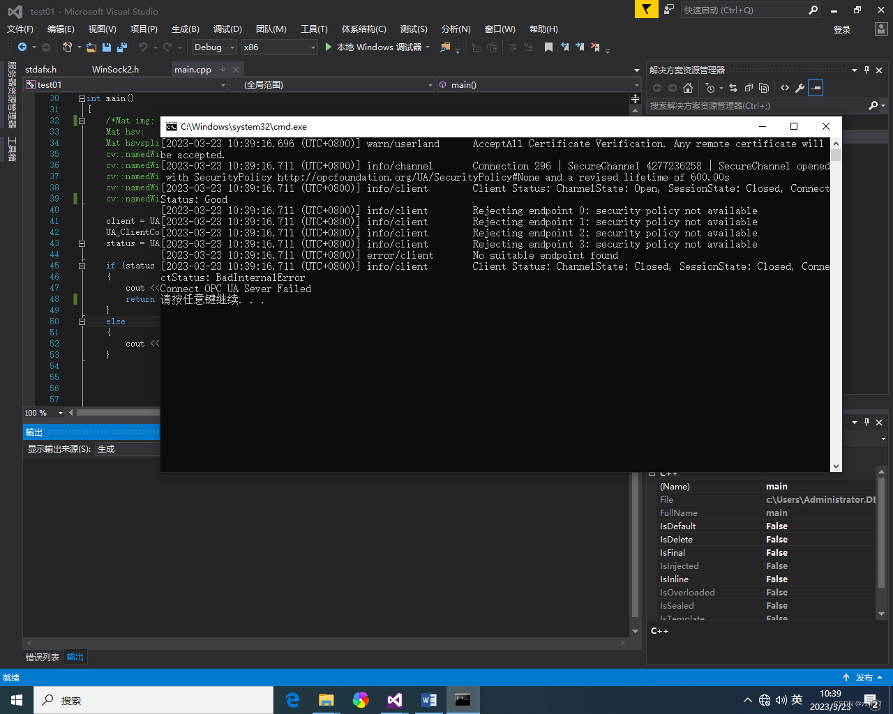Screen dimensions: 893x714
Task: Open File Explorer from the taskbar
Action: tap(327, 700)
